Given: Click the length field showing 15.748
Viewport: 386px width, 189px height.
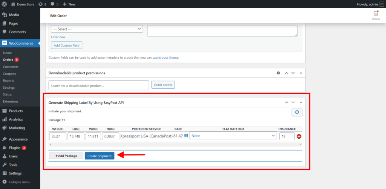Looking at the screenshot, I should pyautogui.click(x=76, y=136).
